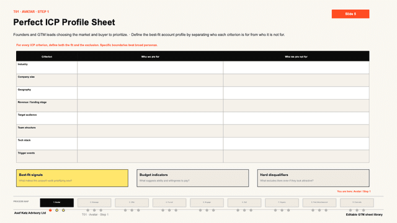Screen dimensions: 397x223
Task: Select the Trigger events row label
Action: (x=26, y=153)
